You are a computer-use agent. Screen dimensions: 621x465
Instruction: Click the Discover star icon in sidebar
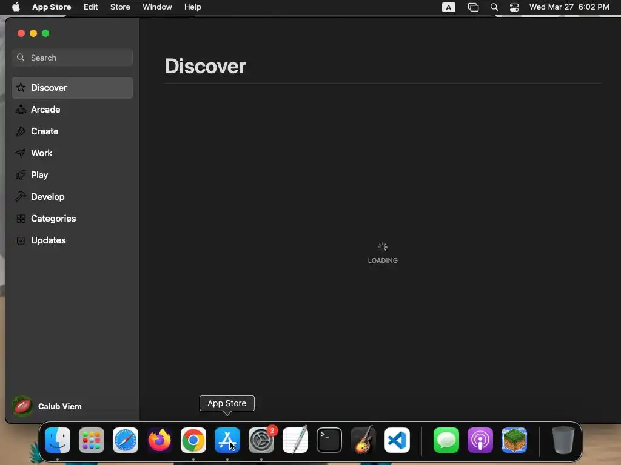(x=21, y=87)
